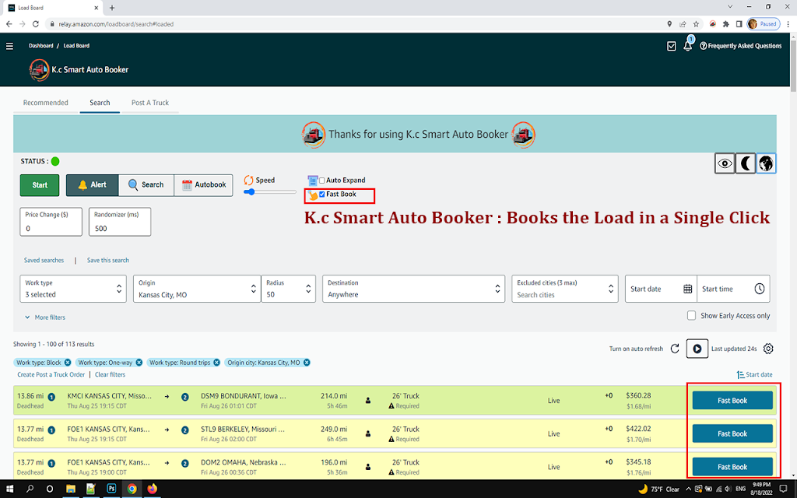The height and width of the screenshot is (498, 797).
Task: Select the Alert mode button
Action: pyautogui.click(x=92, y=185)
